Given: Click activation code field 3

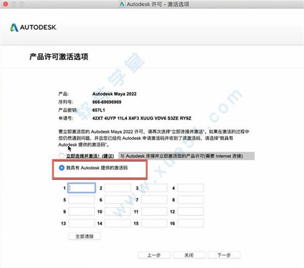Looking at the screenshot, I should tap(154, 188).
